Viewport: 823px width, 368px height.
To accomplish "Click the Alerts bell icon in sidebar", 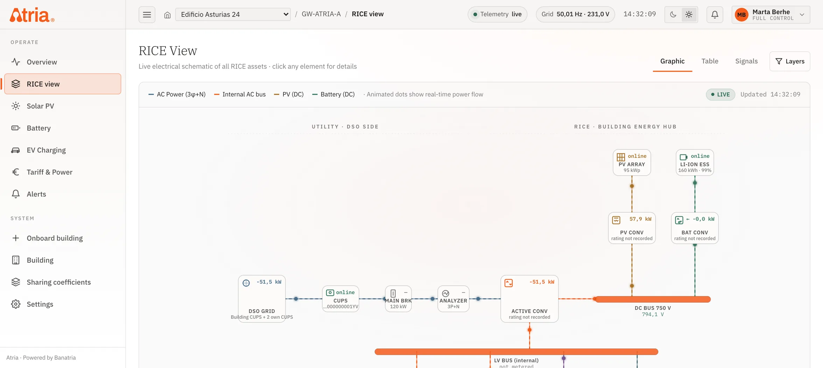I will click(x=15, y=194).
